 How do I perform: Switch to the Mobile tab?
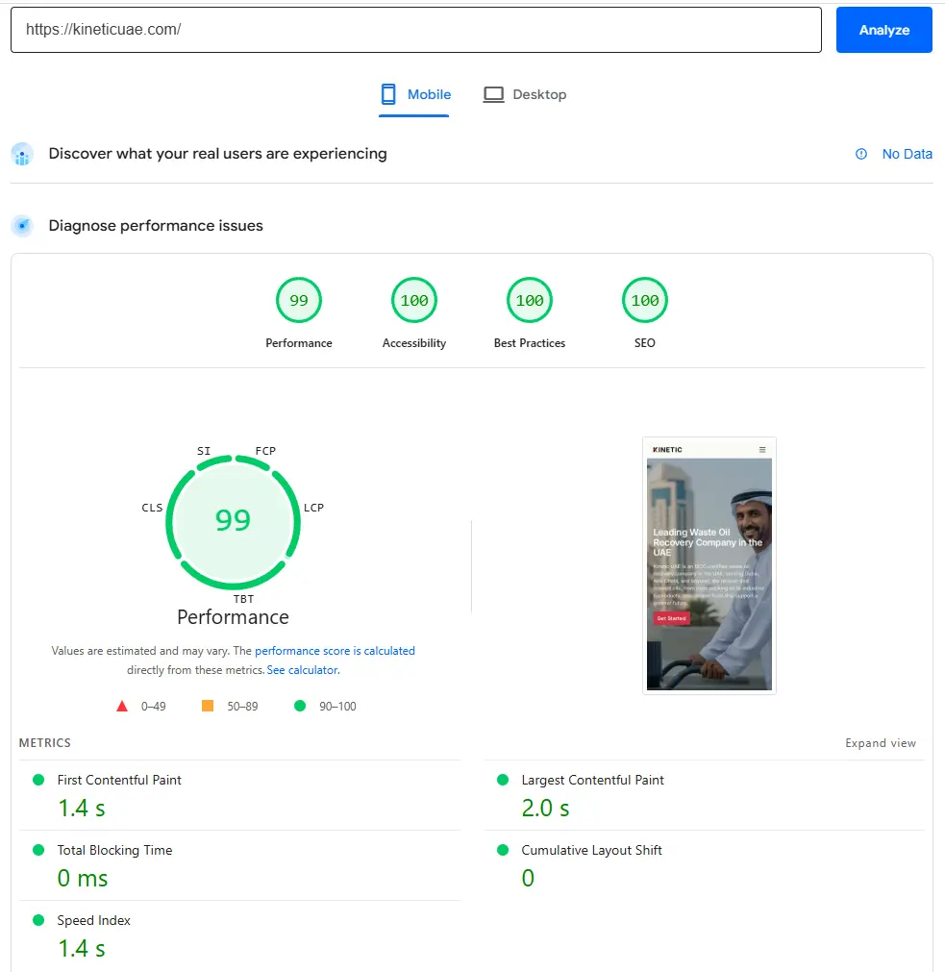pos(415,94)
